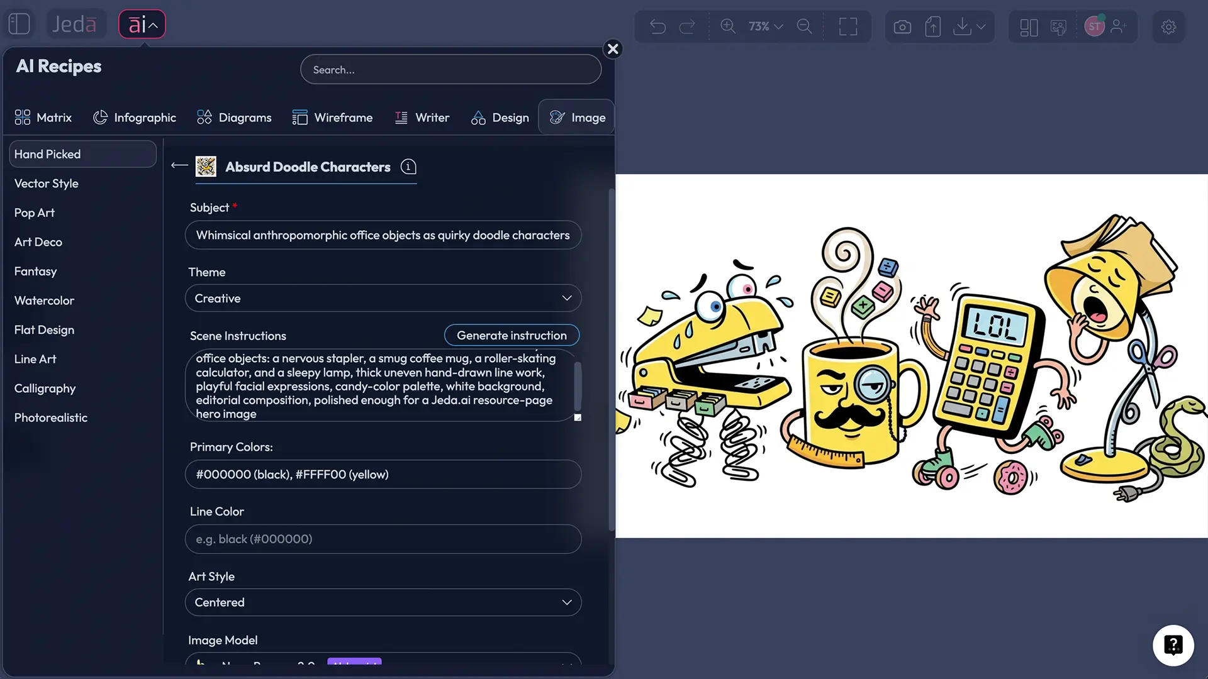1208x679 pixels.
Task: Collapse the AI recipes menu button
Action: [x=142, y=25]
